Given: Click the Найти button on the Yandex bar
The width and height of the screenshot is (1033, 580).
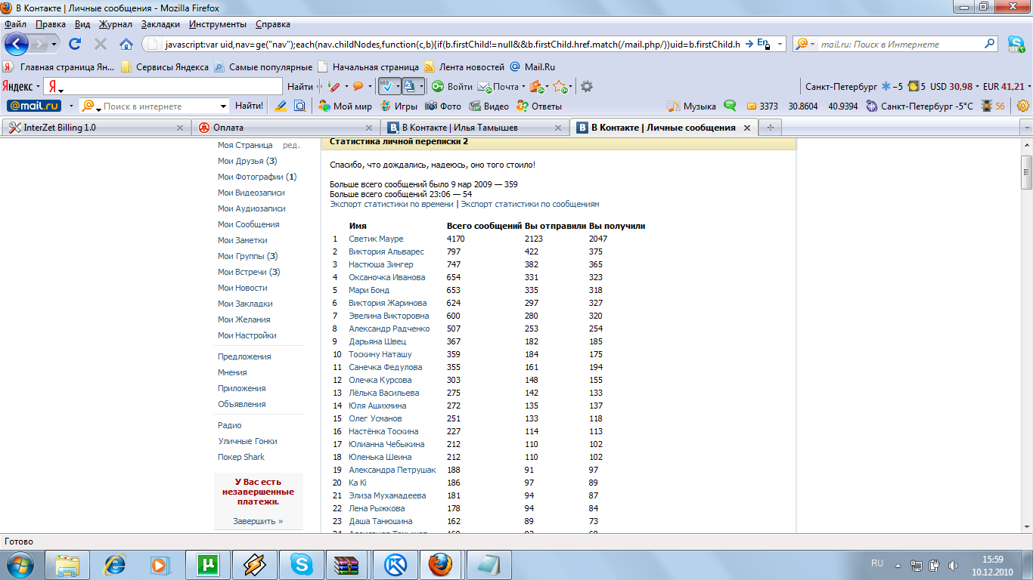Looking at the screenshot, I should click(x=300, y=86).
